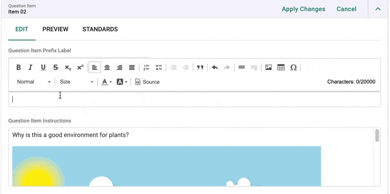Toggle italic formatting
The width and height of the screenshot is (390, 194).
point(30,68)
